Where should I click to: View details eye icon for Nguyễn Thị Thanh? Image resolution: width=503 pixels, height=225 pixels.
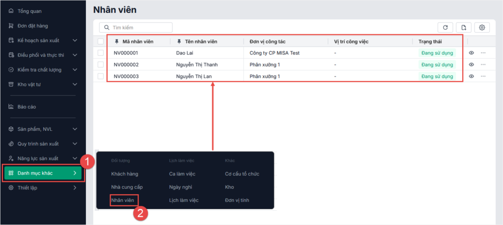pyautogui.click(x=471, y=65)
